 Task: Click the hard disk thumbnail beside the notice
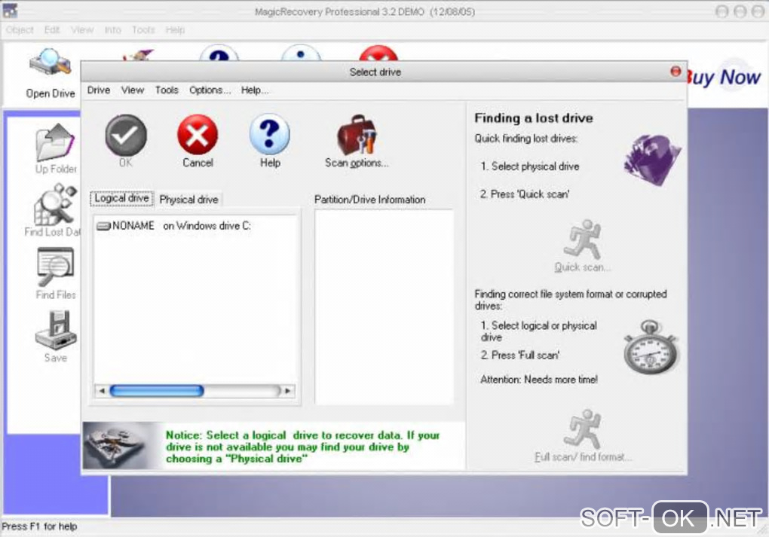point(121,446)
